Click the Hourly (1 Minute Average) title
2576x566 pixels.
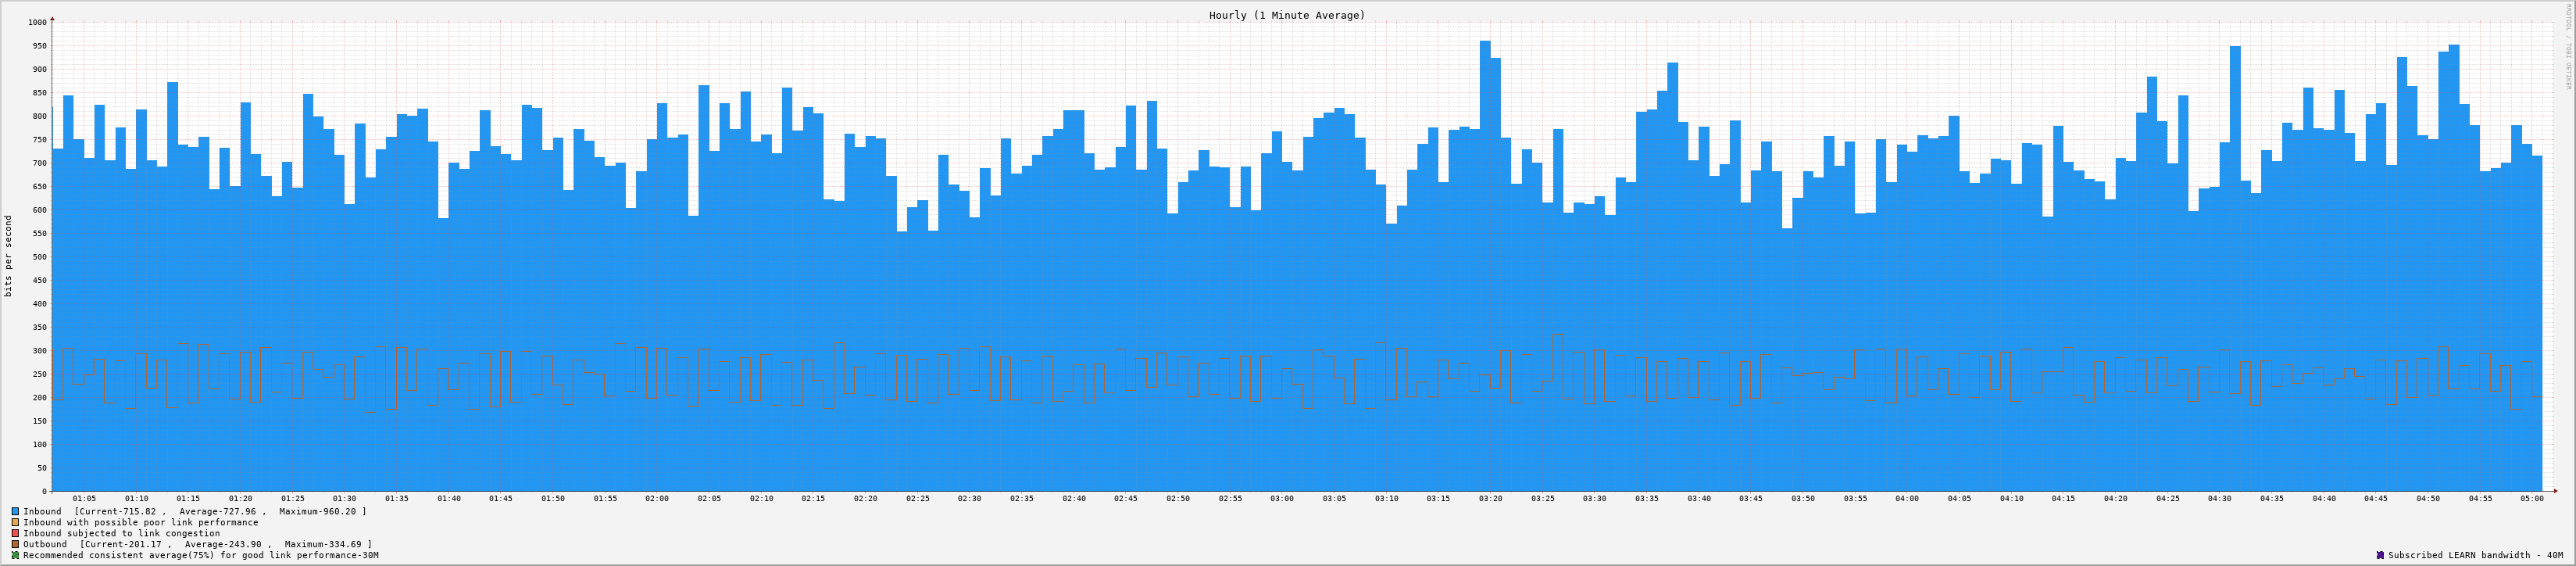tap(1286, 15)
